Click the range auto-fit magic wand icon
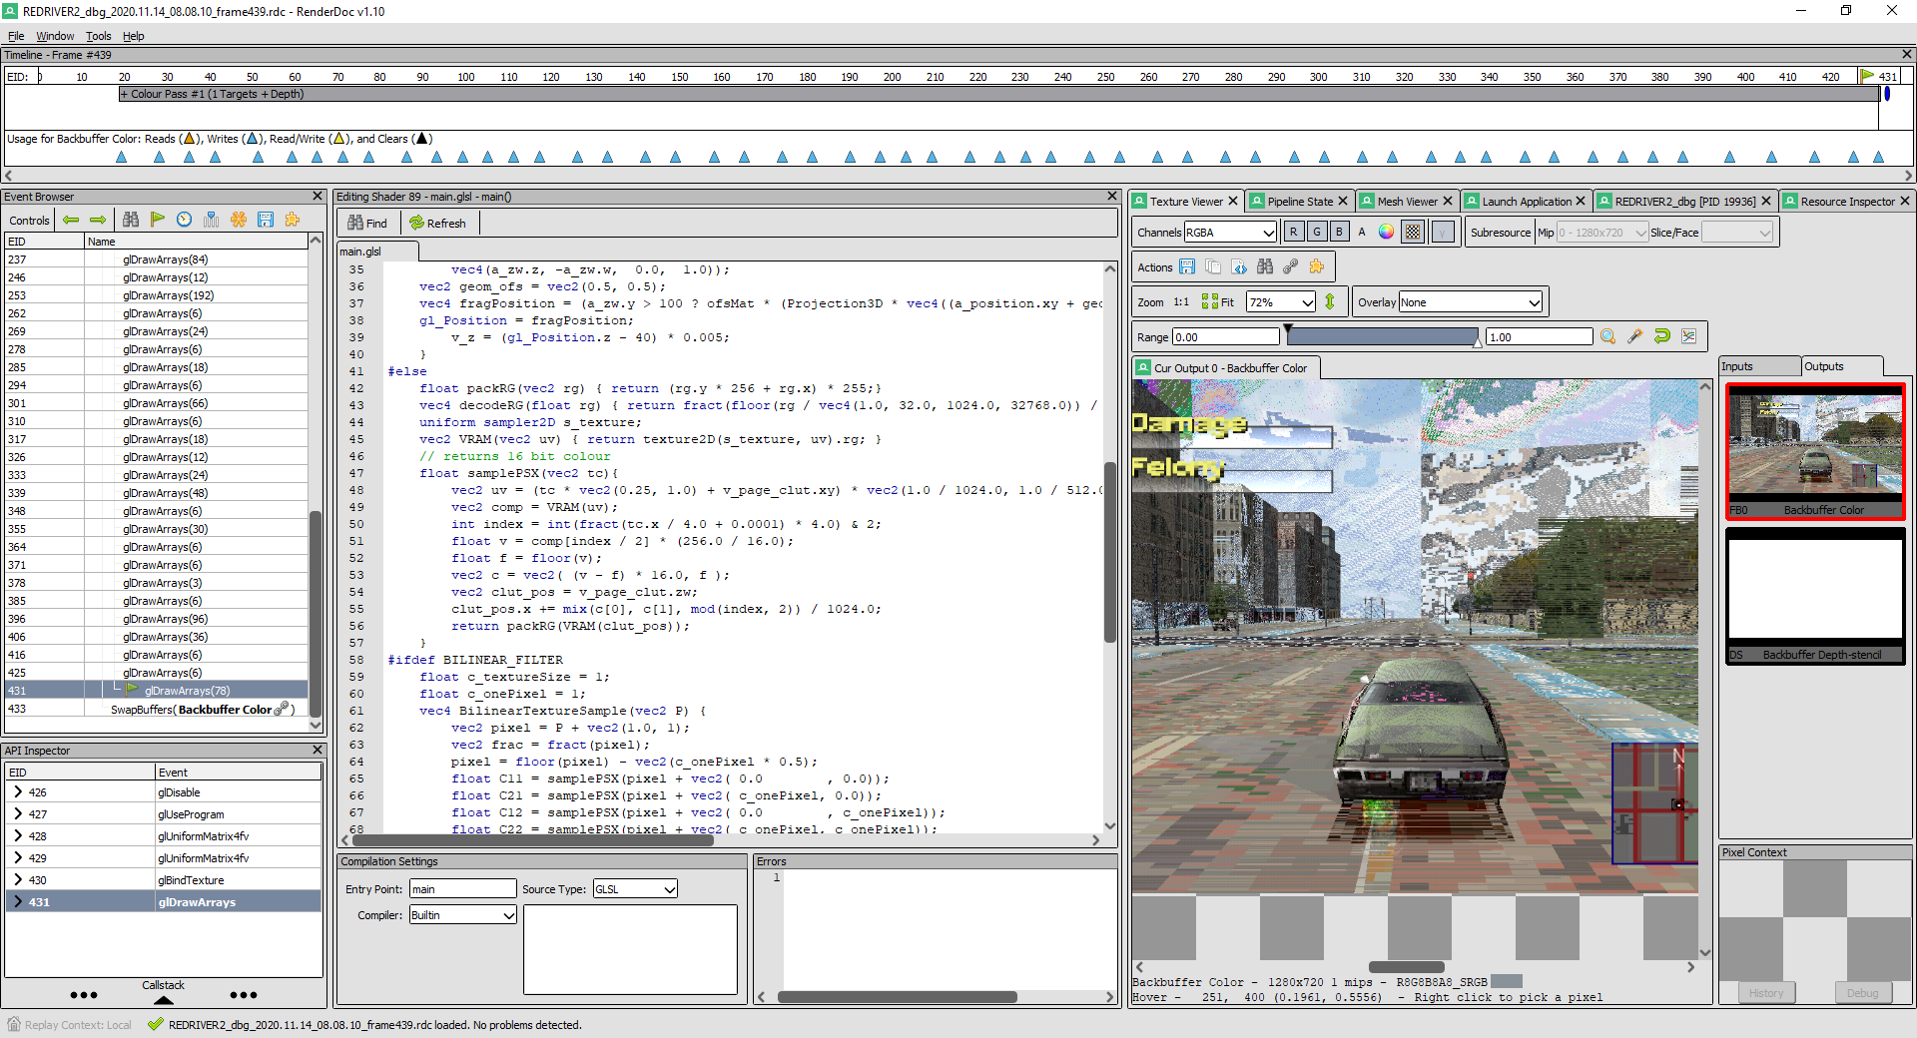This screenshot has height=1038, width=1917. coord(1634,336)
